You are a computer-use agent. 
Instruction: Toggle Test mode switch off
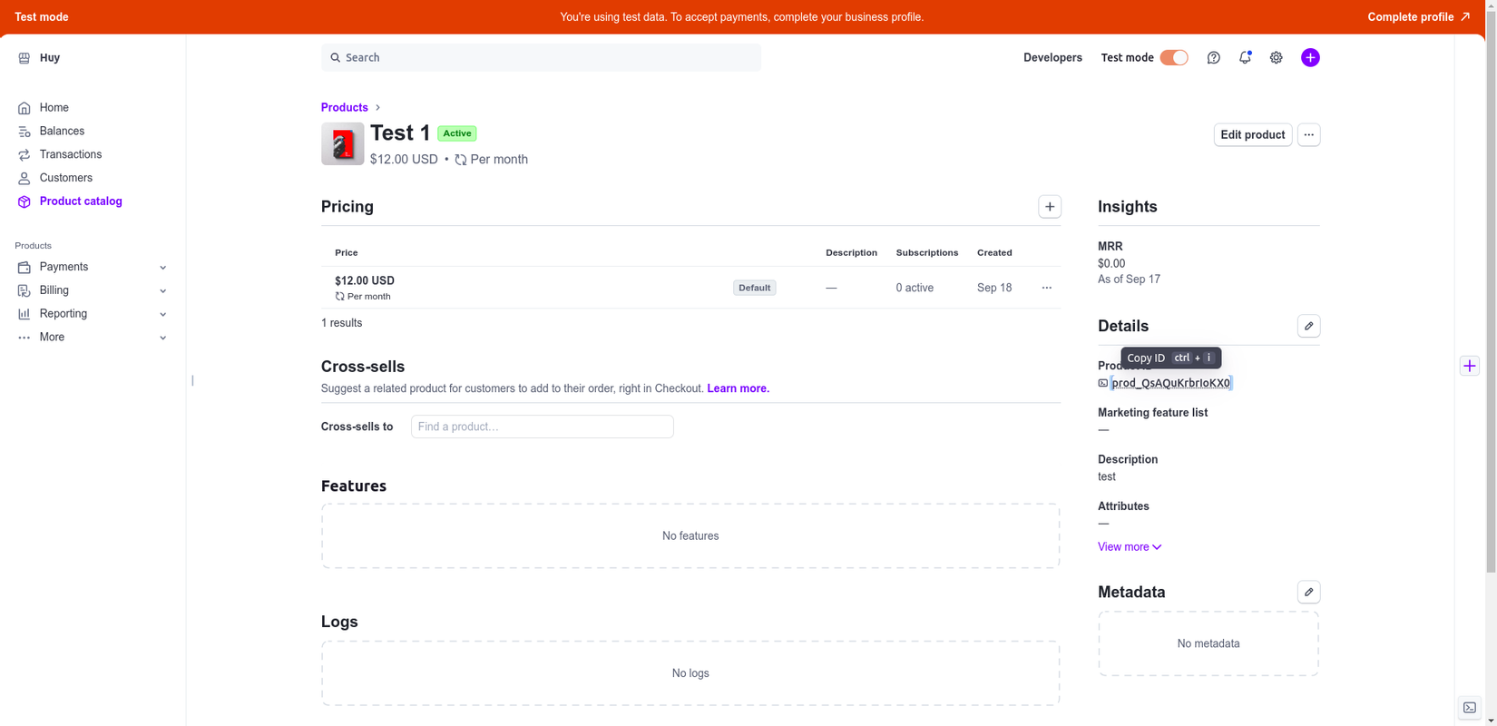[1174, 58]
